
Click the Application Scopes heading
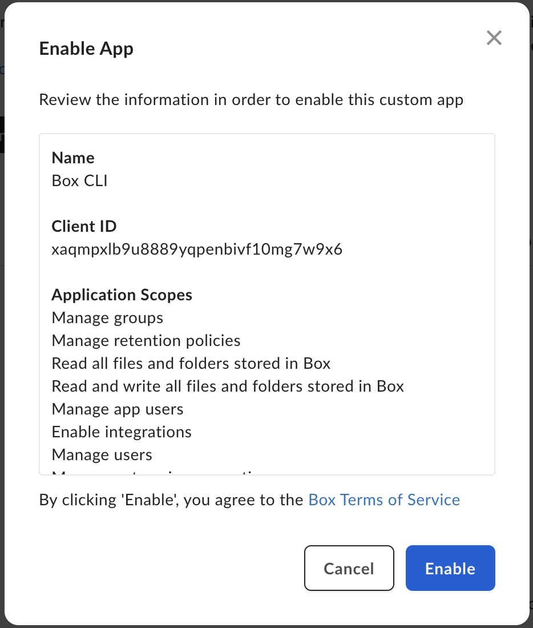pyautogui.click(x=122, y=295)
